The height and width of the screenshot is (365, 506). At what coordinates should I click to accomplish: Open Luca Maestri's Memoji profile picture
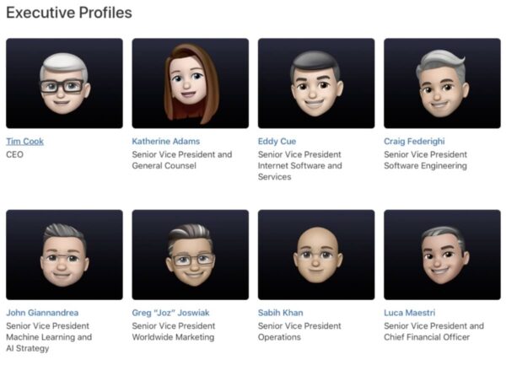point(442,255)
